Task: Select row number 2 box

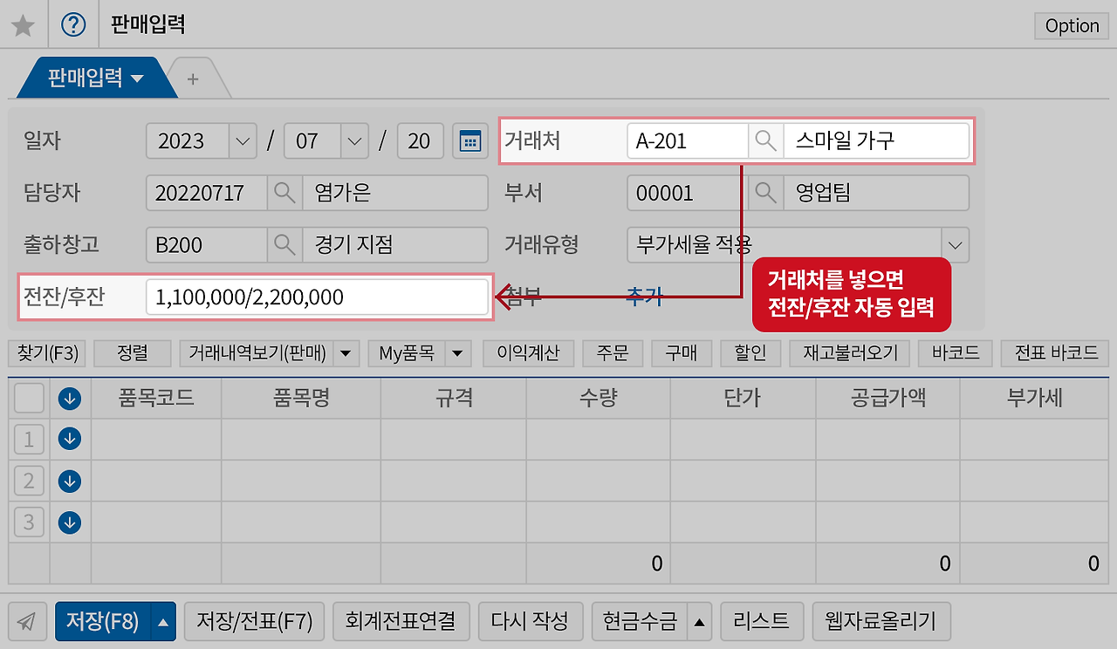Action: click(29, 481)
